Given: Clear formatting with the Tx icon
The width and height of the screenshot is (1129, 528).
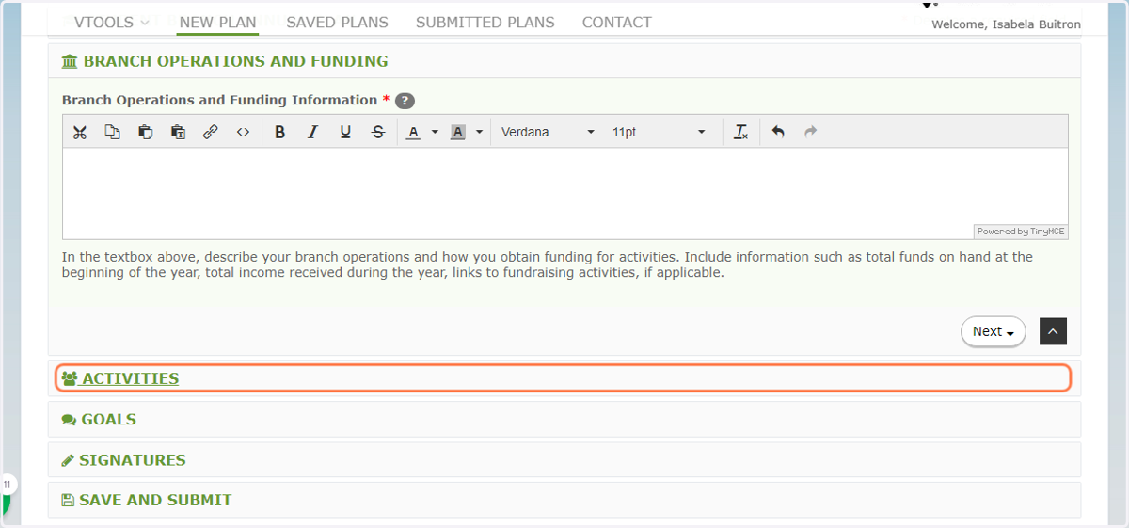Looking at the screenshot, I should tap(740, 132).
